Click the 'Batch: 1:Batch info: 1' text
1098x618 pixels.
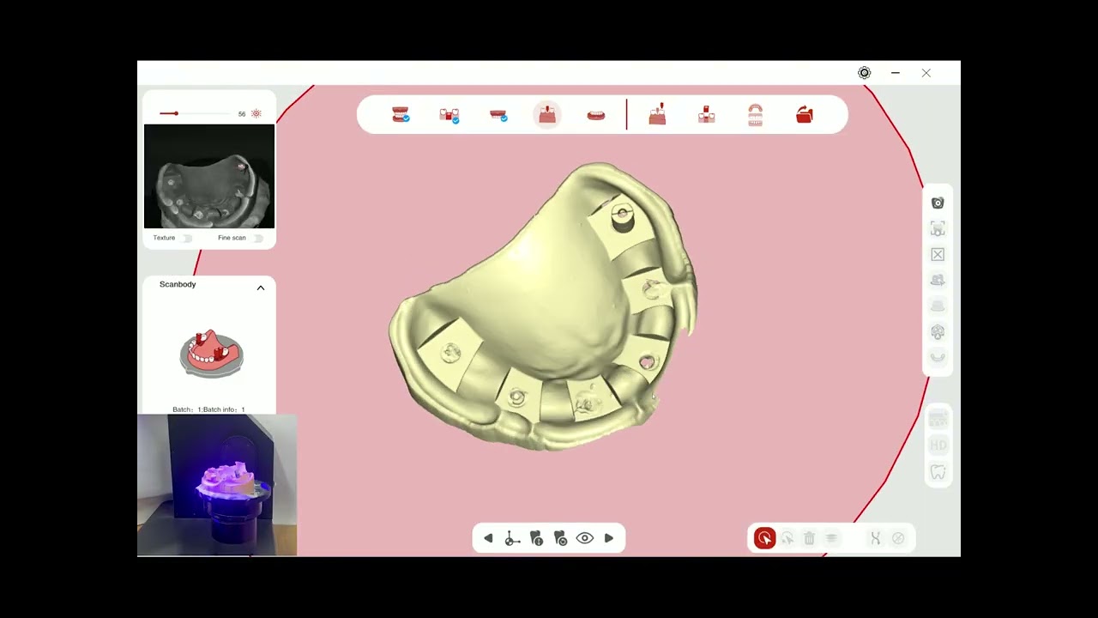[208, 409]
